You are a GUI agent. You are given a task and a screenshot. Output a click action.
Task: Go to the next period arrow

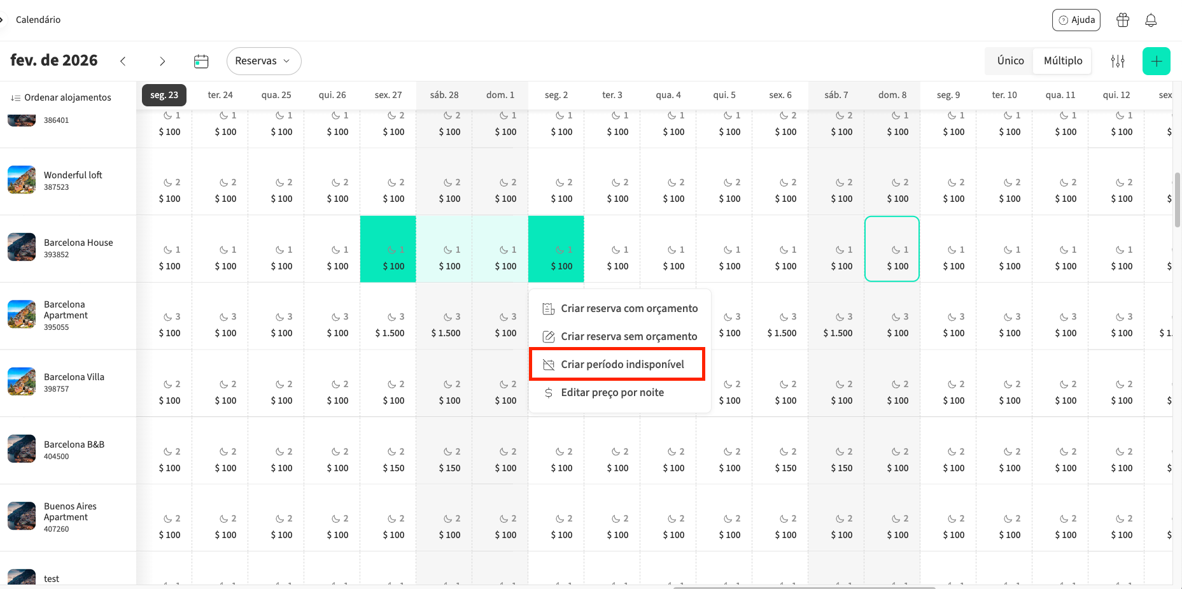[x=162, y=61]
